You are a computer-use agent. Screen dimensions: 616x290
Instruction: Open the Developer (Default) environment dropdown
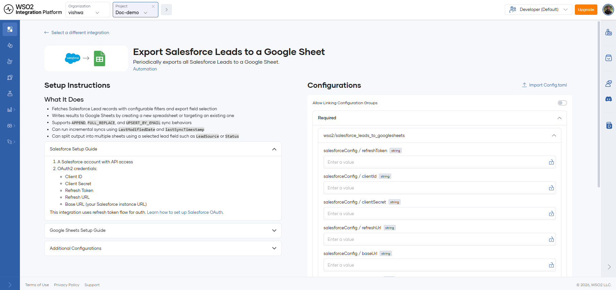click(538, 10)
